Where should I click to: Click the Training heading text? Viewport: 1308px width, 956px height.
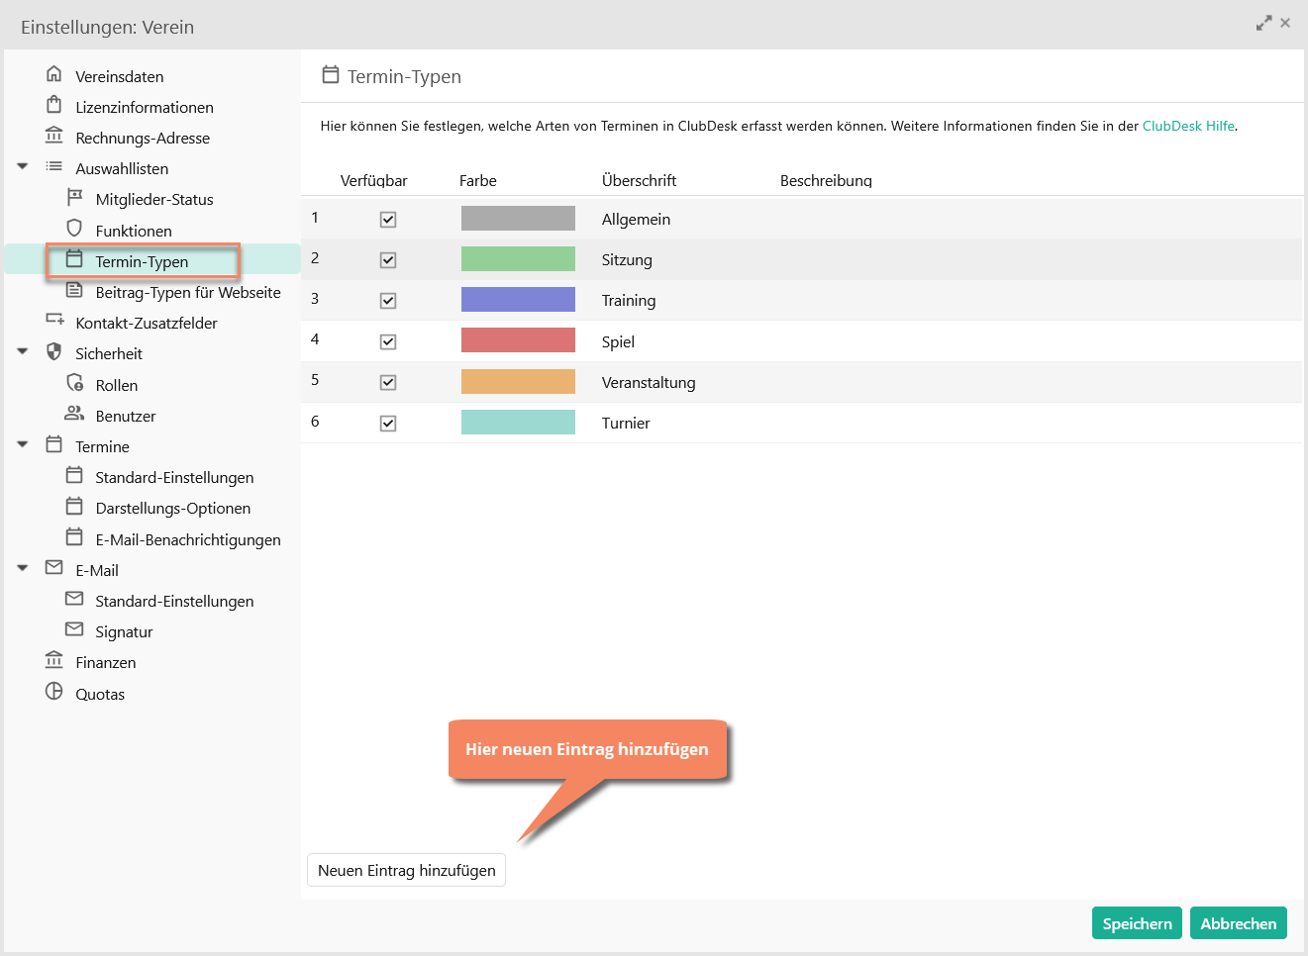click(x=629, y=300)
